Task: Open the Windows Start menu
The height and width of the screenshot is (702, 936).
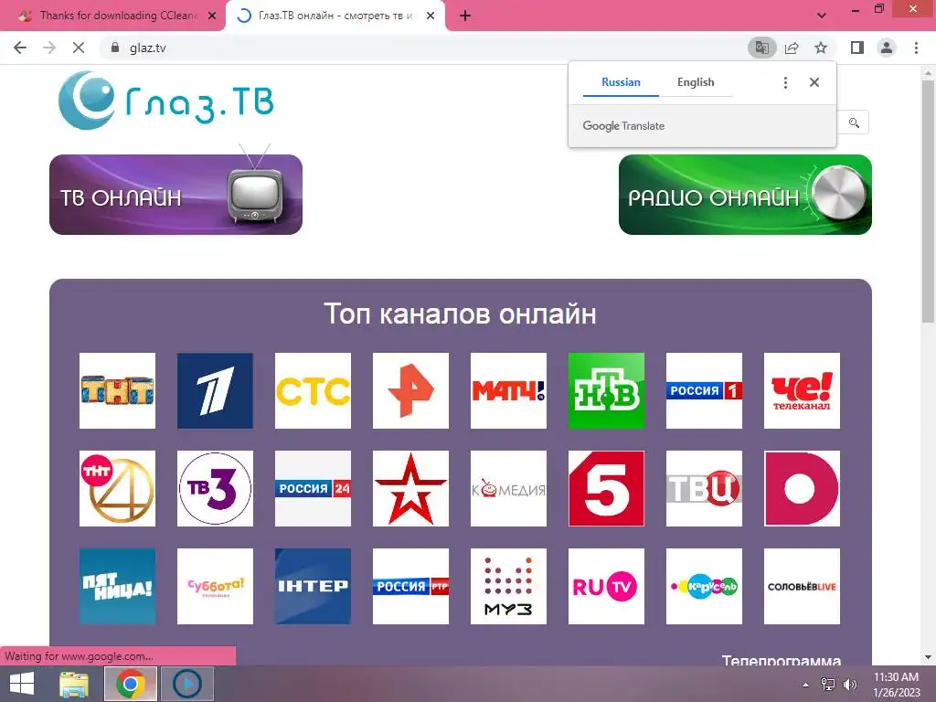Action: pyautogui.click(x=22, y=684)
